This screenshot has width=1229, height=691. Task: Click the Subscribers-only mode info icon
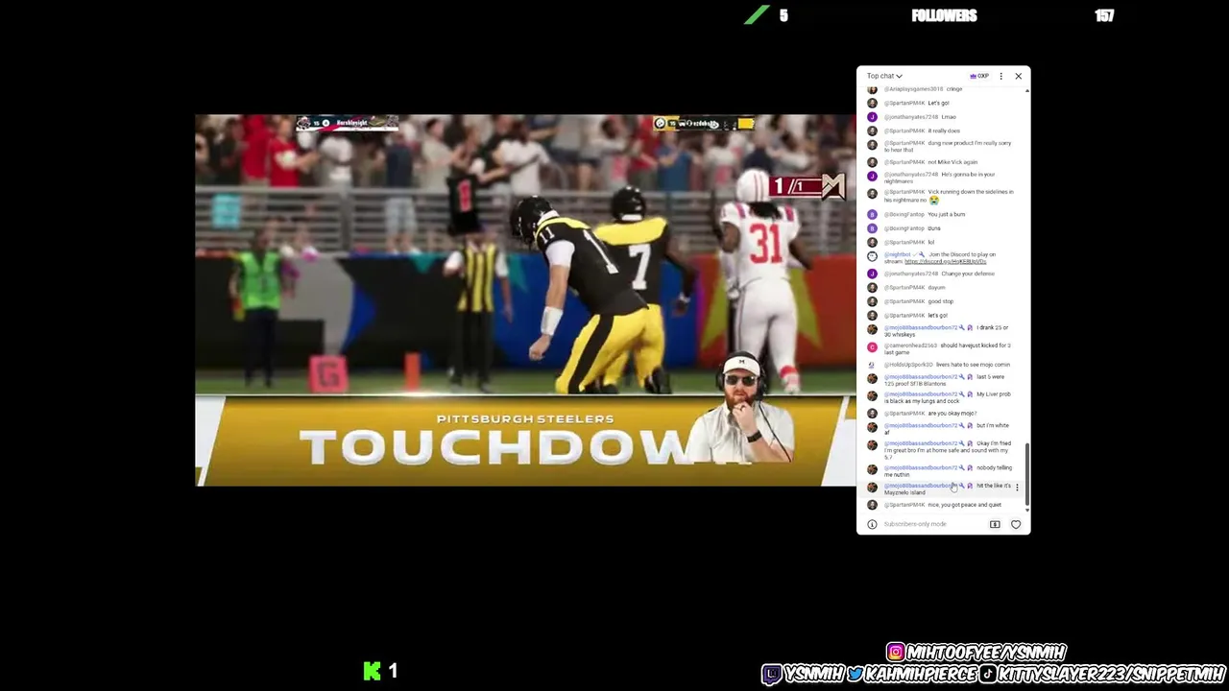[872, 524]
